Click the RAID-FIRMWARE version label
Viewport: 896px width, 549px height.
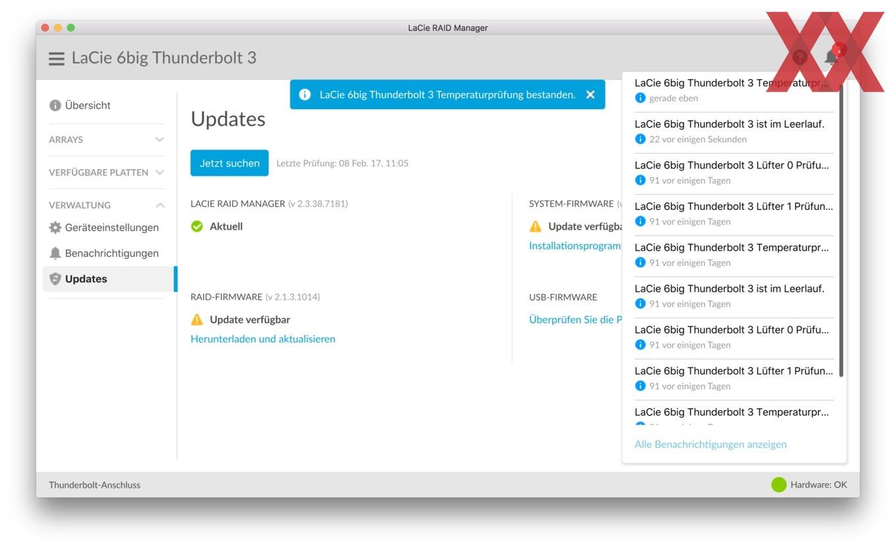(x=255, y=297)
